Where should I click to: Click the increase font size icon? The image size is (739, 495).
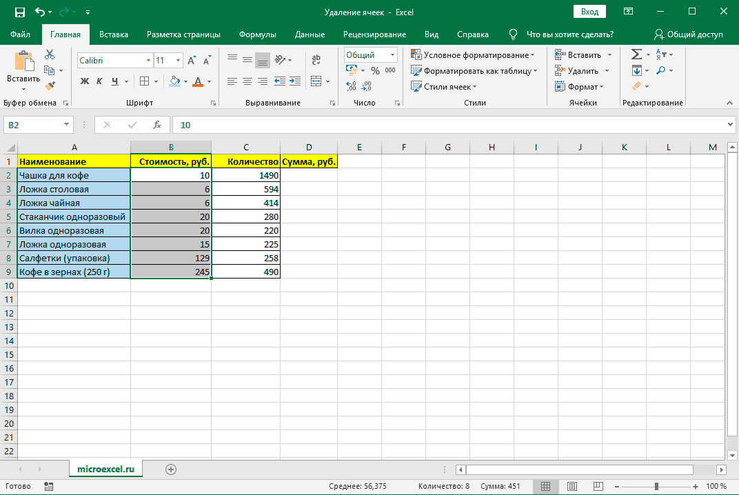[x=194, y=61]
